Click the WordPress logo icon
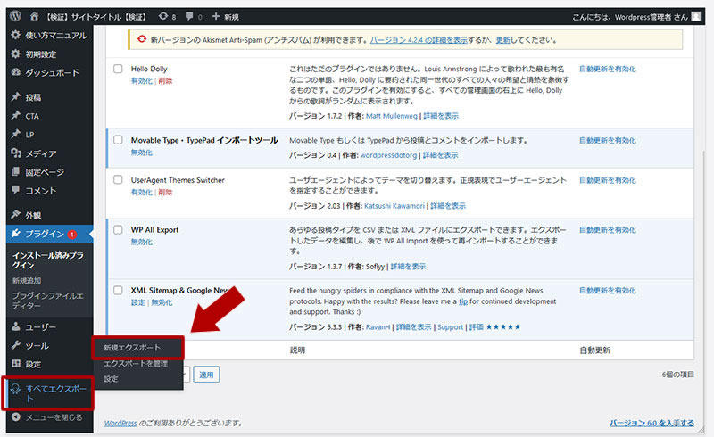Viewport: 714px width, 437px height. point(16,16)
